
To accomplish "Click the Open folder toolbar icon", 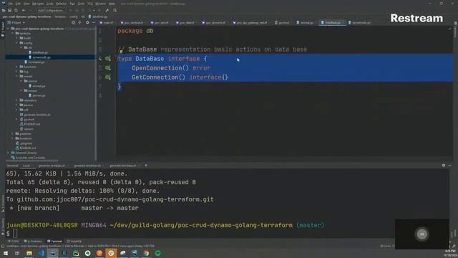I will tap(4, 10).
